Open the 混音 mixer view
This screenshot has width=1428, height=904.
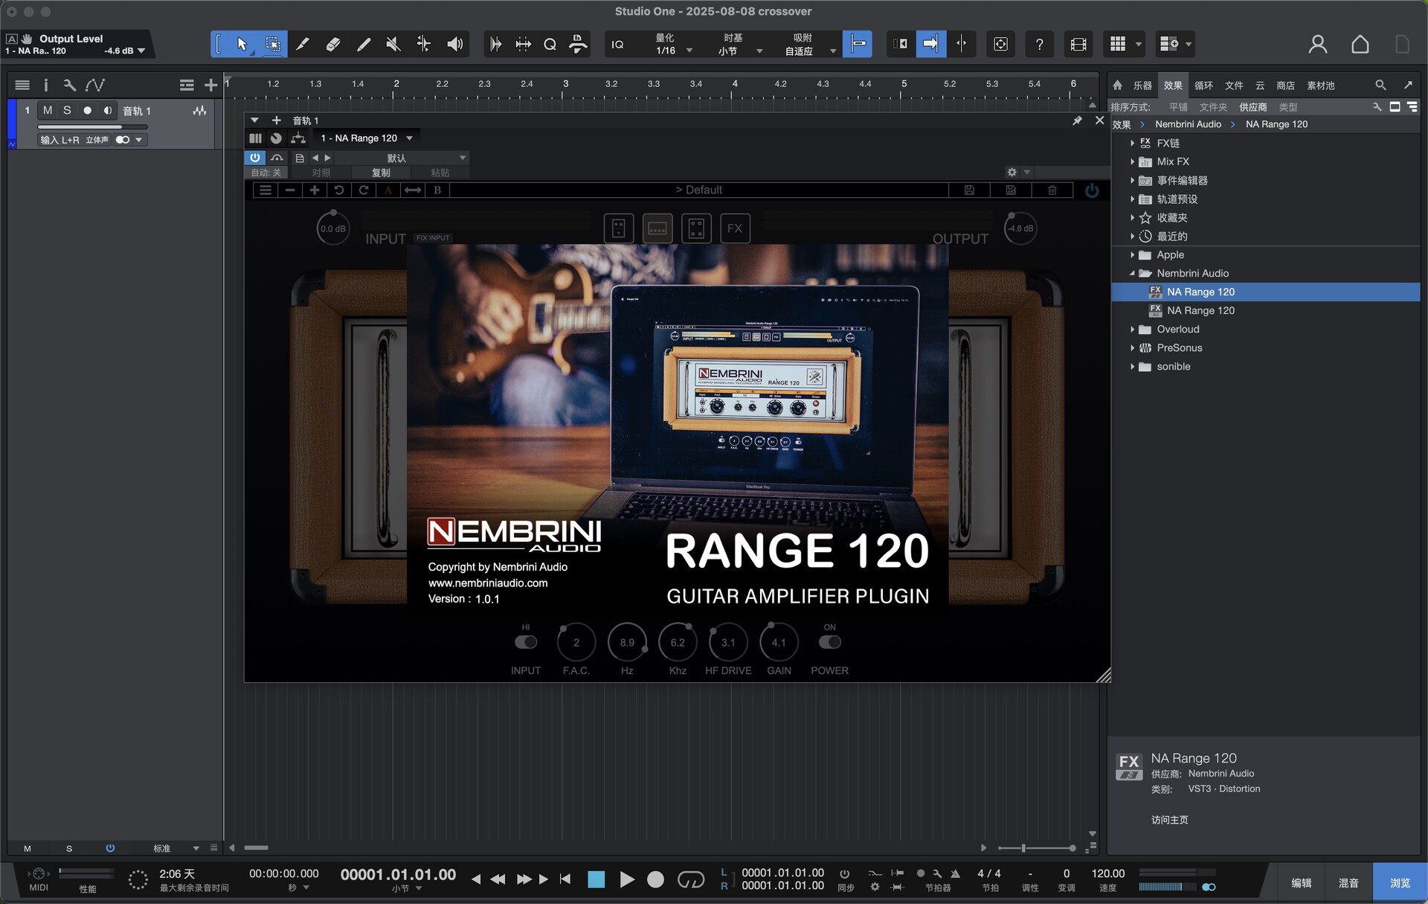[x=1348, y=883]
